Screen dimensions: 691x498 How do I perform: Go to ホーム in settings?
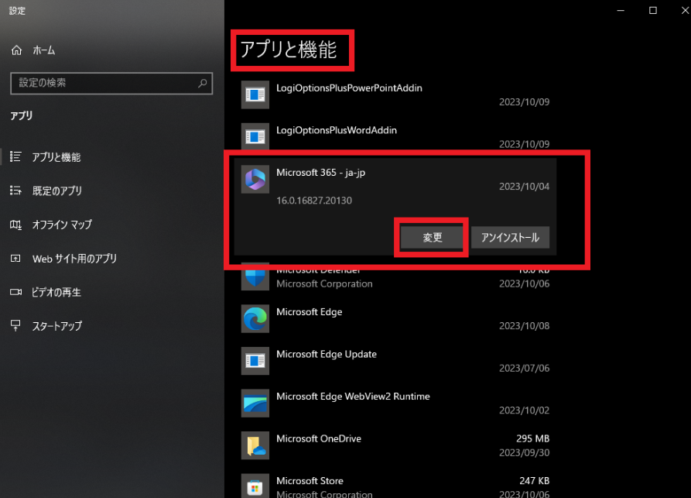pos(43,50)
